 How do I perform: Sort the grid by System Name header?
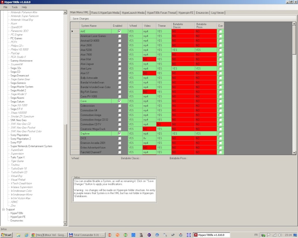tap(95, 26)
